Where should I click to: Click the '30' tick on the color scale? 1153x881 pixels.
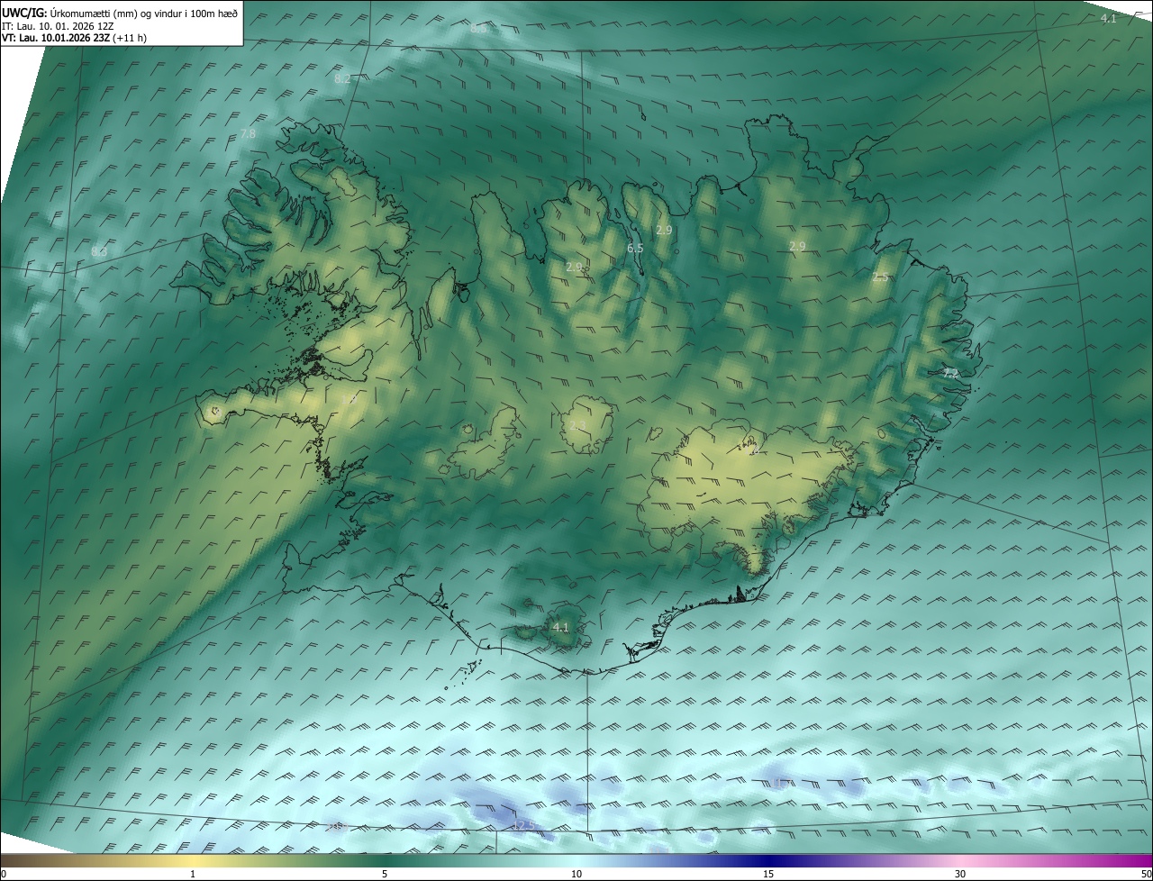coord(960,874)
